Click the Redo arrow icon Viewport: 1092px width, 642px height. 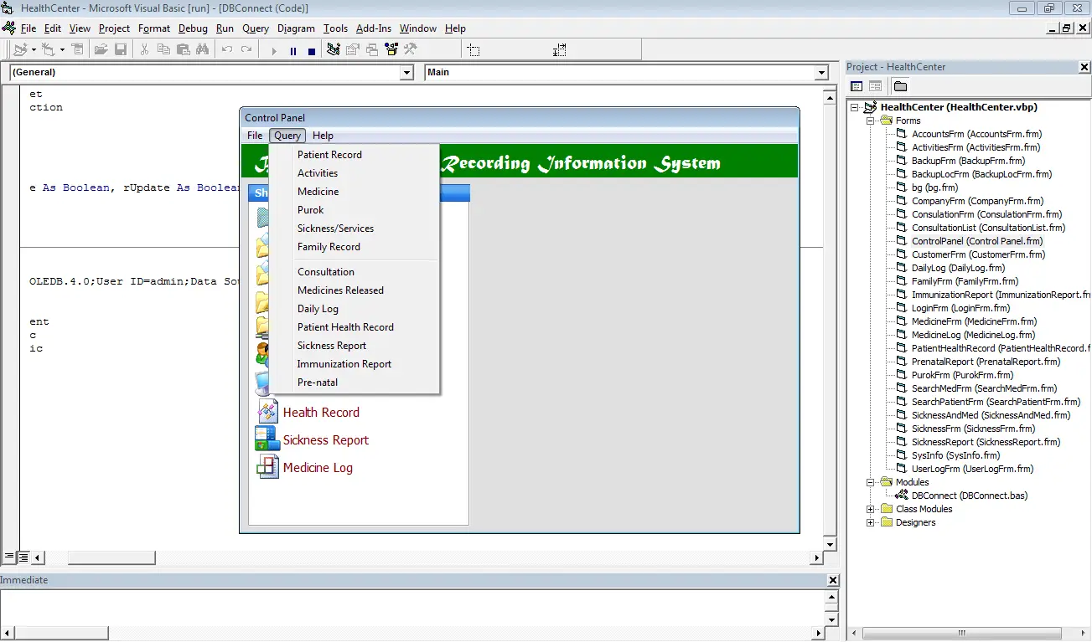coord(246,50)
